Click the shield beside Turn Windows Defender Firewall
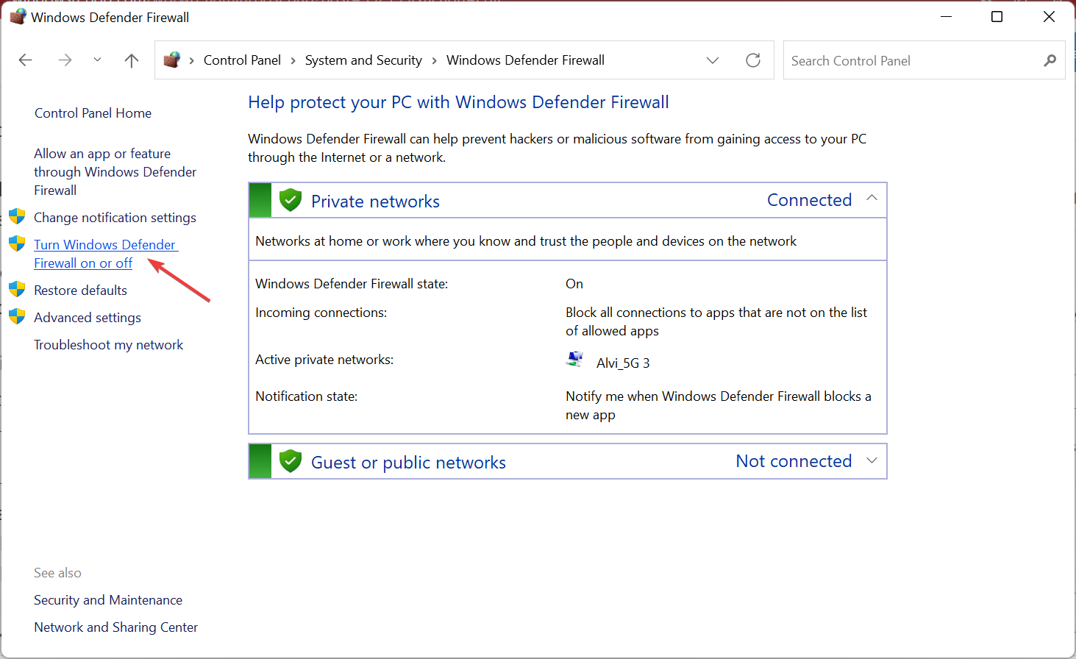 (x=17, y=243)
